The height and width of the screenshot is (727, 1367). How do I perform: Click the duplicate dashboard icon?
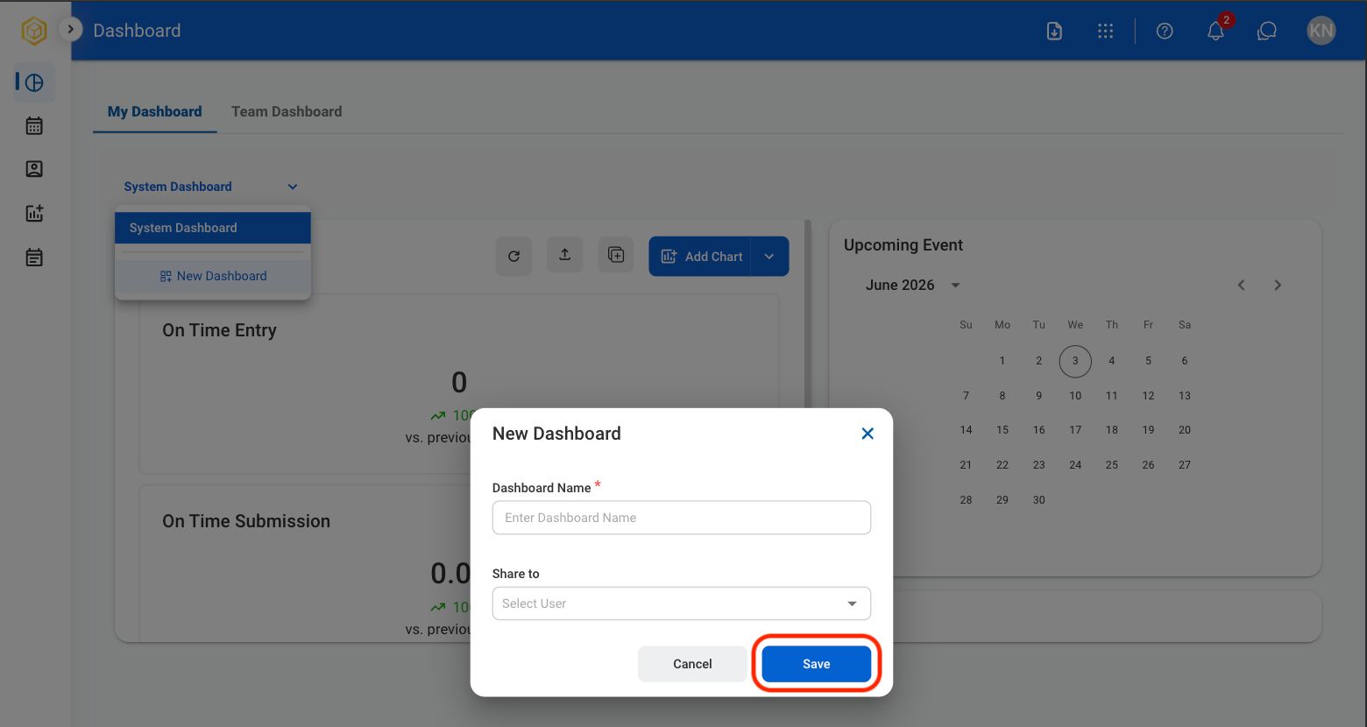(616, 255)
